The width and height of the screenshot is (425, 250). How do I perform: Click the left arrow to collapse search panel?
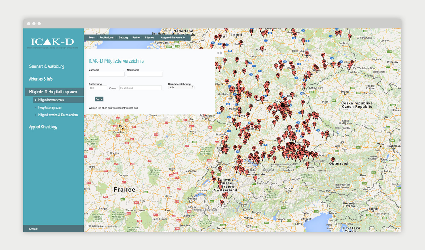(218, 53)
